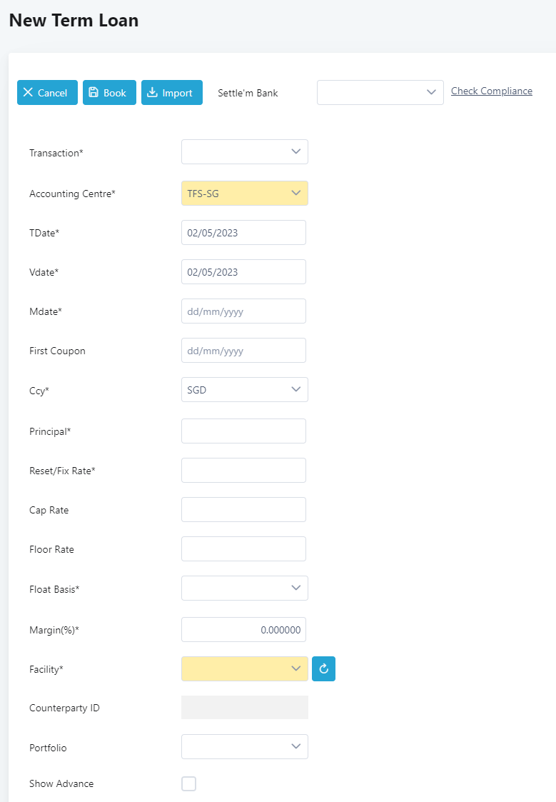Click the Margin(%) input field
The width and height of the screenshot is (556, 802).
(x=243, y=630)
